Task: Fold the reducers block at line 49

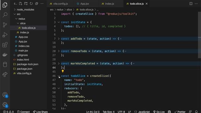Action: 59,88
